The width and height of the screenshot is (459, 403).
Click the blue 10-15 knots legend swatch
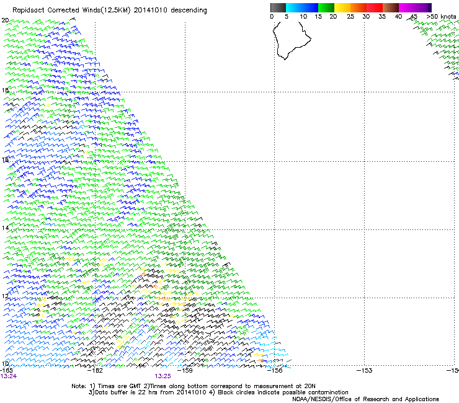[x=310, y=7]
